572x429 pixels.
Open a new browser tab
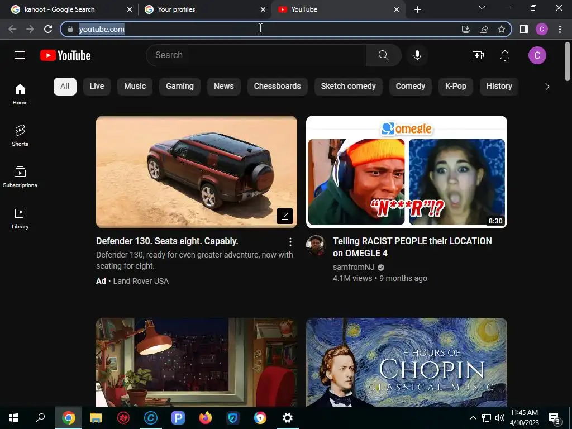click(x=418, y=9)
